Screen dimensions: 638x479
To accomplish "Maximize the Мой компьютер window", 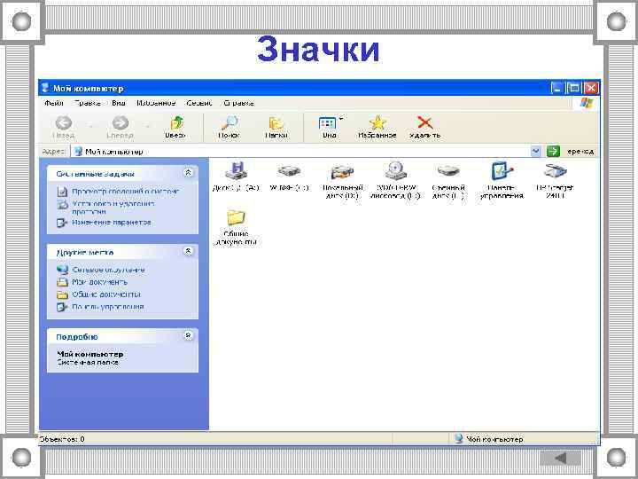I will 573,88.
